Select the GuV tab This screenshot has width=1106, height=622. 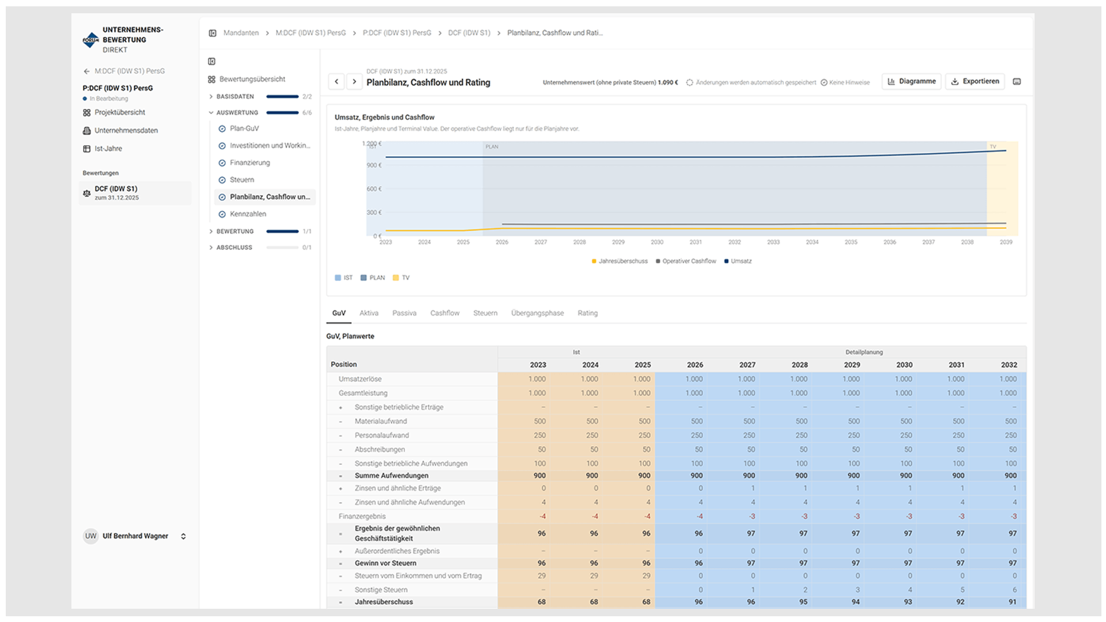click(339, 313)
